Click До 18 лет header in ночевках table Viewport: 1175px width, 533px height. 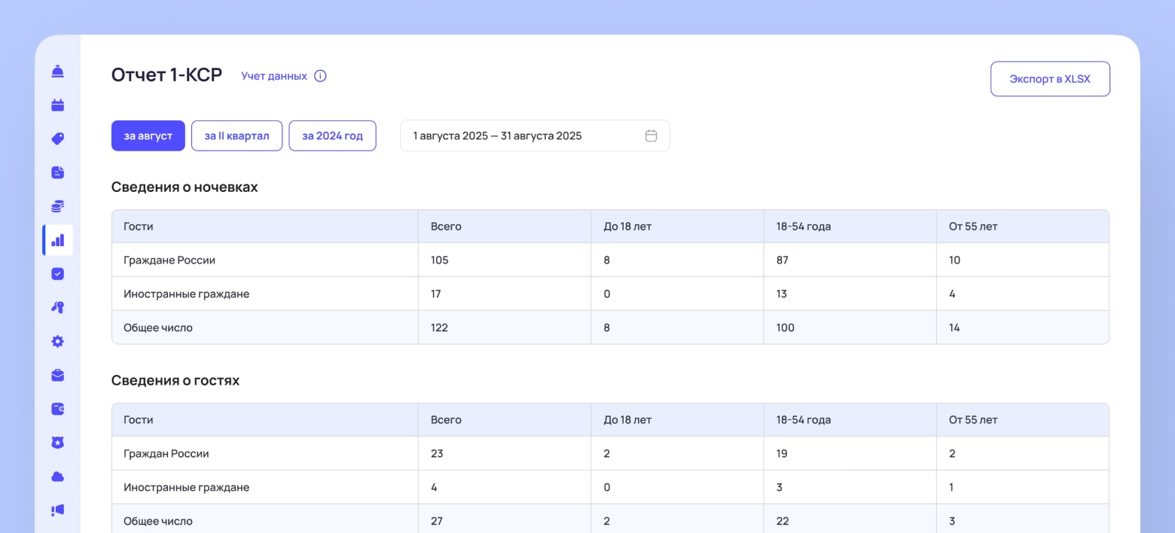click(x=627, y=227)
